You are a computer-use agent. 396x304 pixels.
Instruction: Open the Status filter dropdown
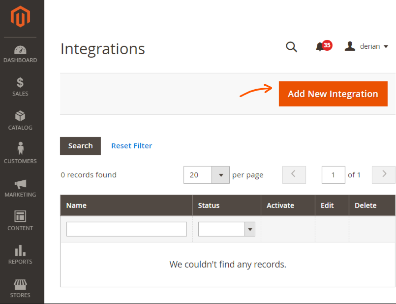pos(249,229)
